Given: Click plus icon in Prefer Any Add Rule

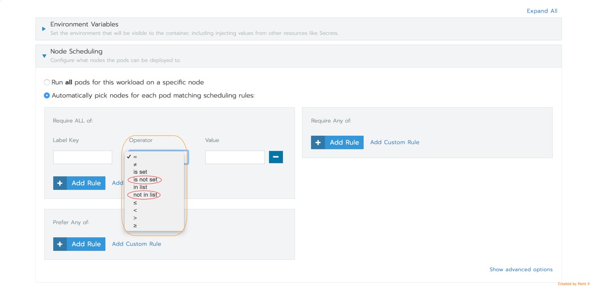Looking at the screenshot, I should coord(60,244).
